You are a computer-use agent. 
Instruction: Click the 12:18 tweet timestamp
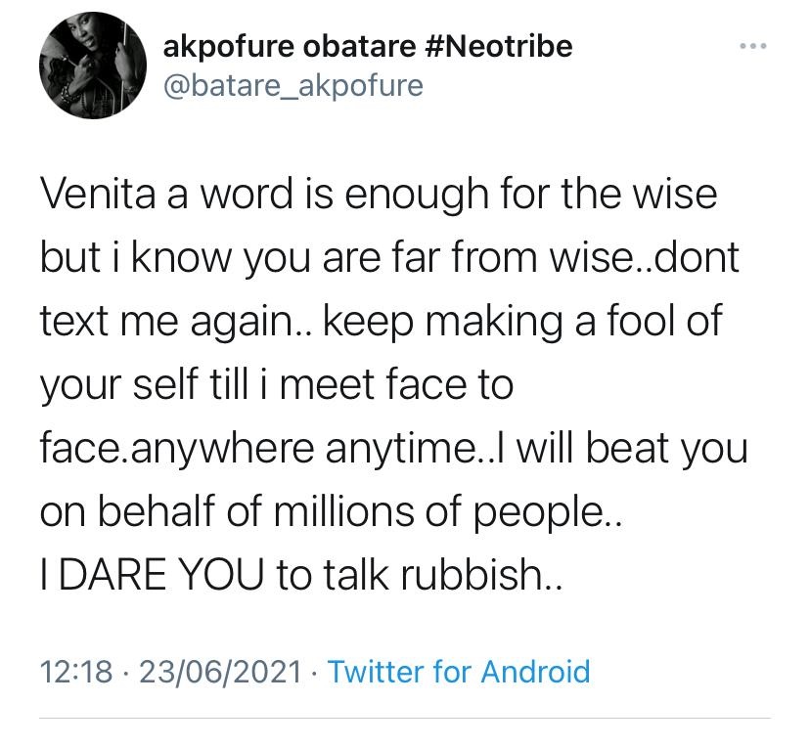[76, 672]
